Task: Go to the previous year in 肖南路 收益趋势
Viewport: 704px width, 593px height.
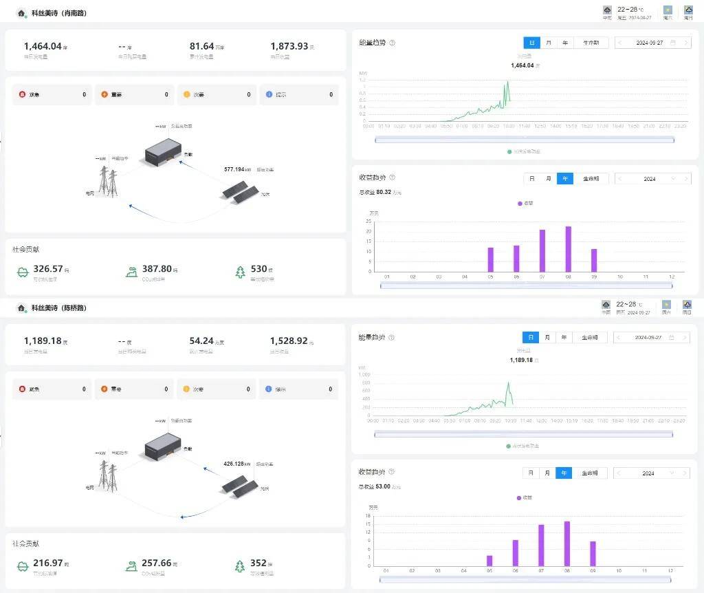Action: point(620,179)
